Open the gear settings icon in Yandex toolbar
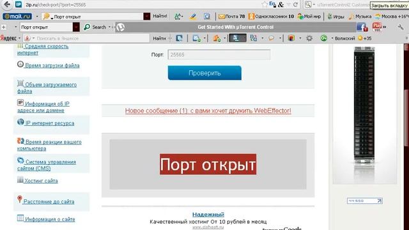This screenshot has width=409, height=230. 309,38
